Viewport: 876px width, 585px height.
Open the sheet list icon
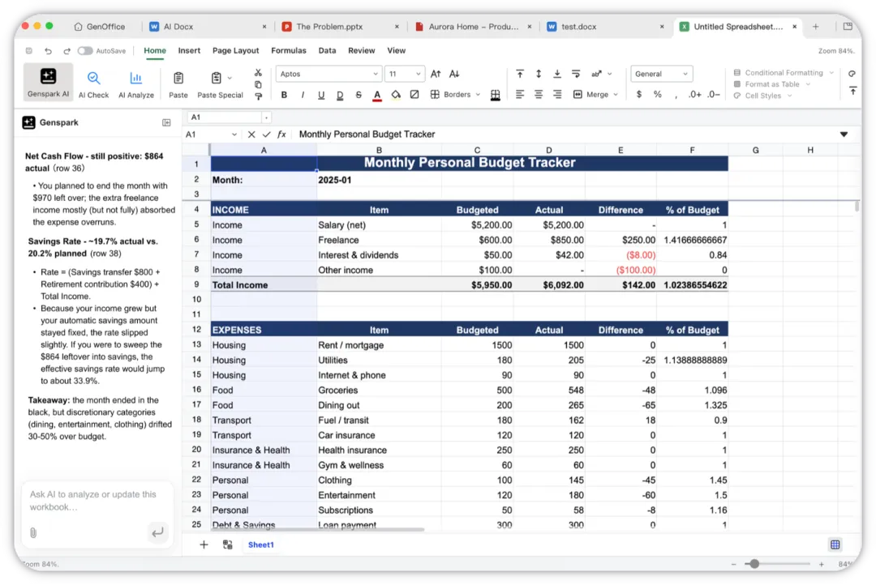click(x=227, y=544)
